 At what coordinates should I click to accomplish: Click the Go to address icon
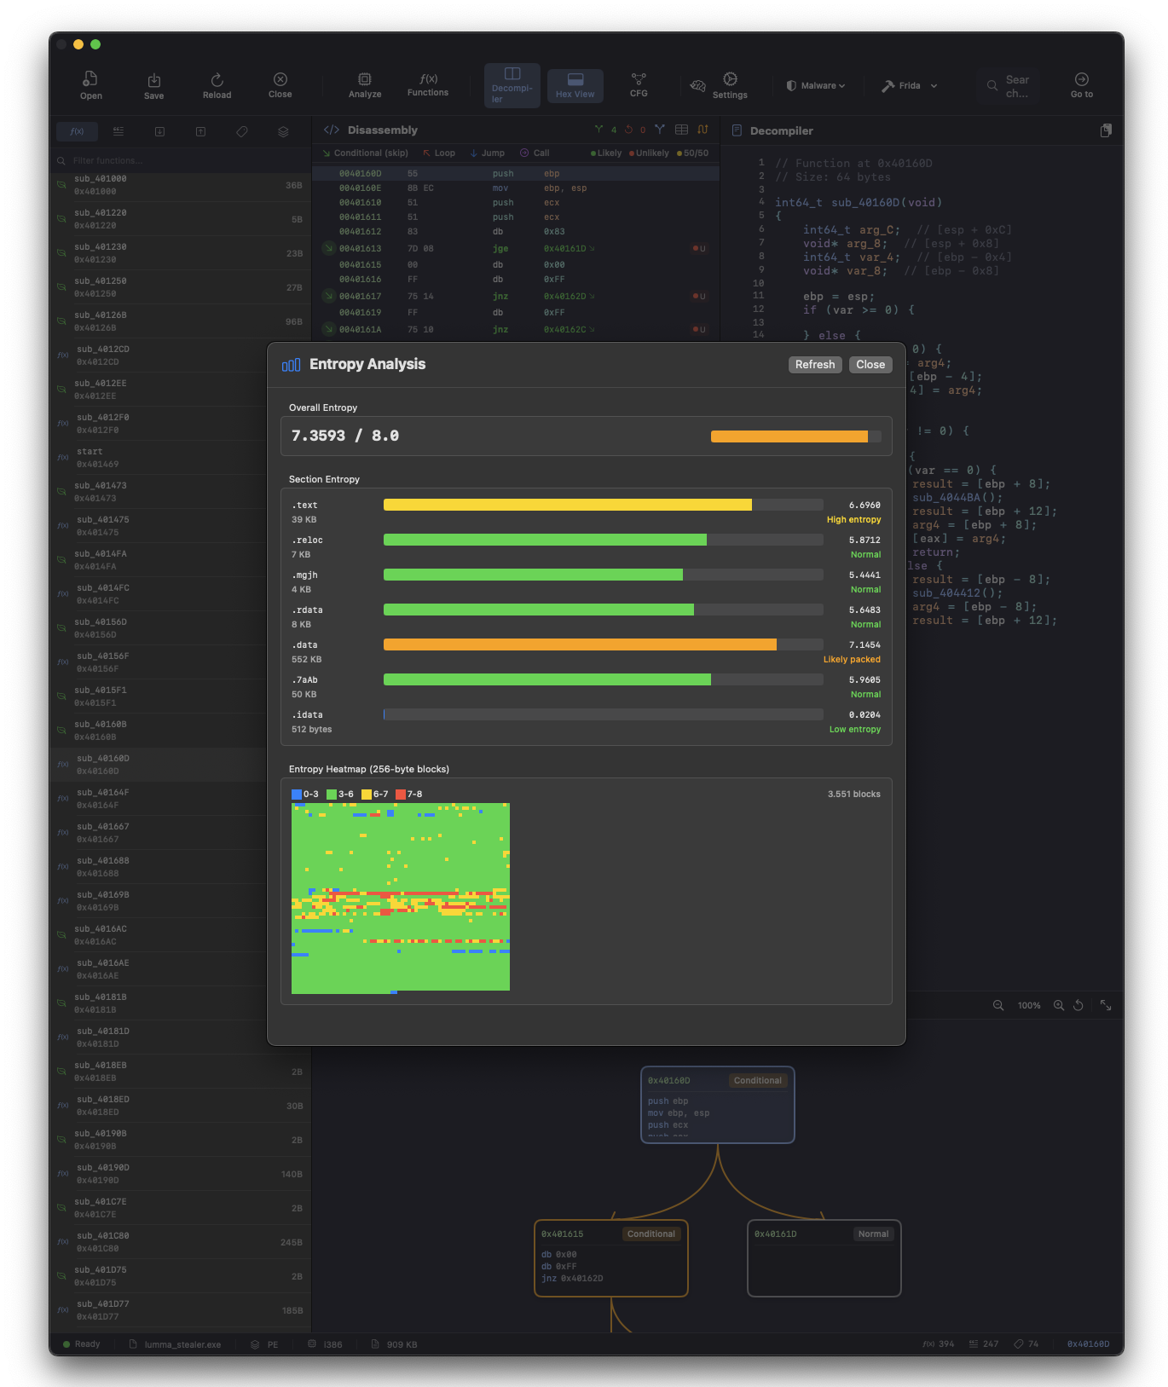1082,85
